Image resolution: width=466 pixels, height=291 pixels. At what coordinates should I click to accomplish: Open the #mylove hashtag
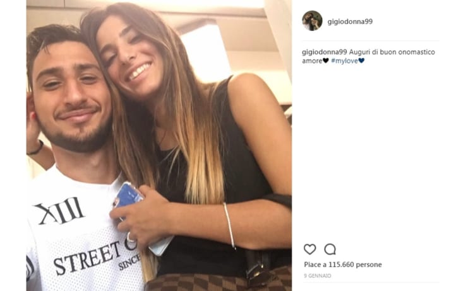pos(344,60)
